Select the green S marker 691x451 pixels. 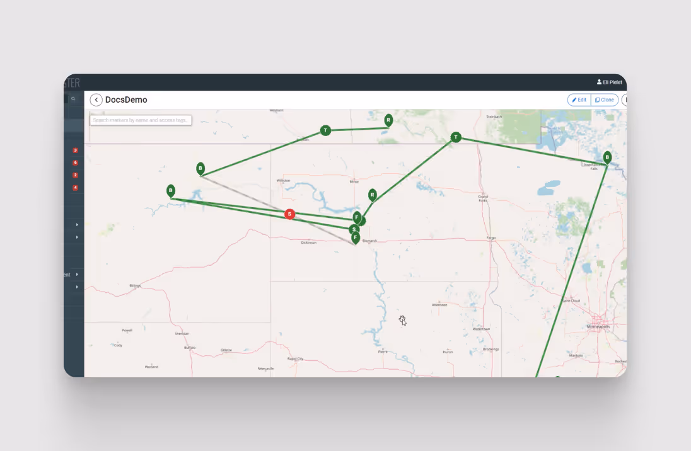354,229
